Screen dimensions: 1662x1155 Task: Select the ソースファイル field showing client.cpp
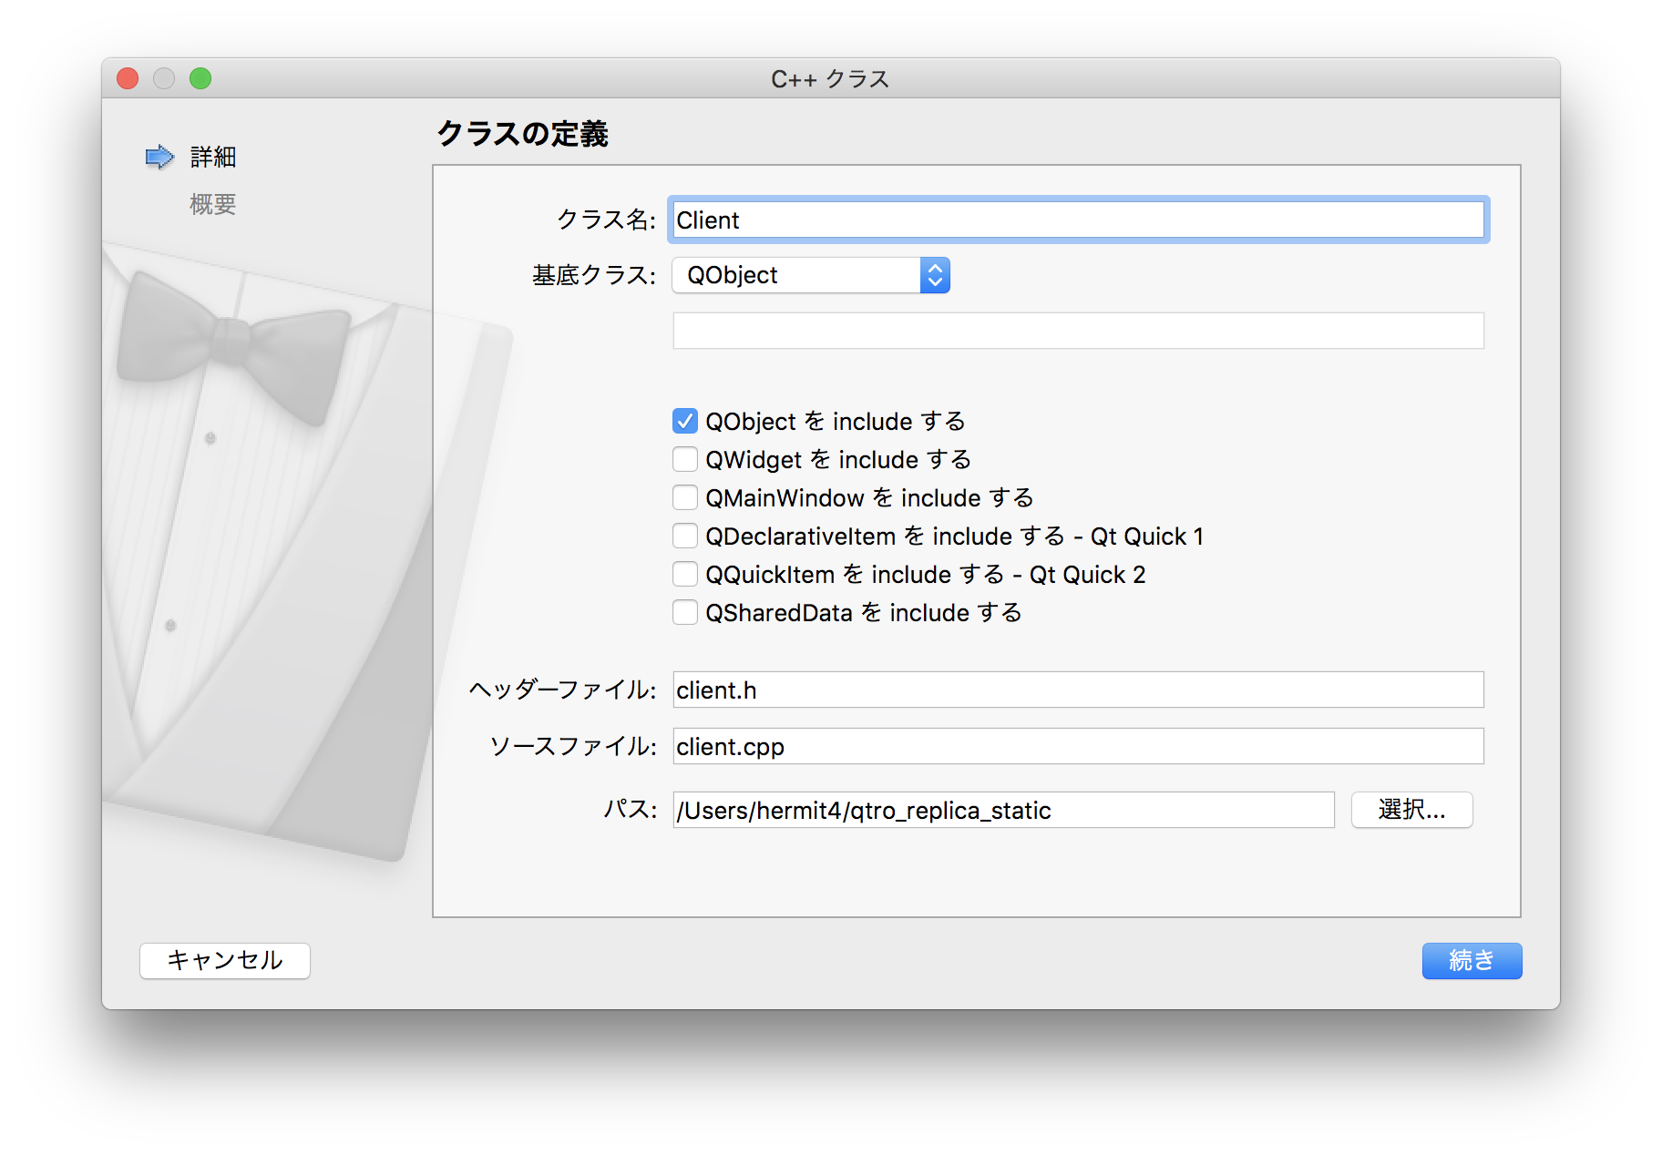click(1075, 746)
